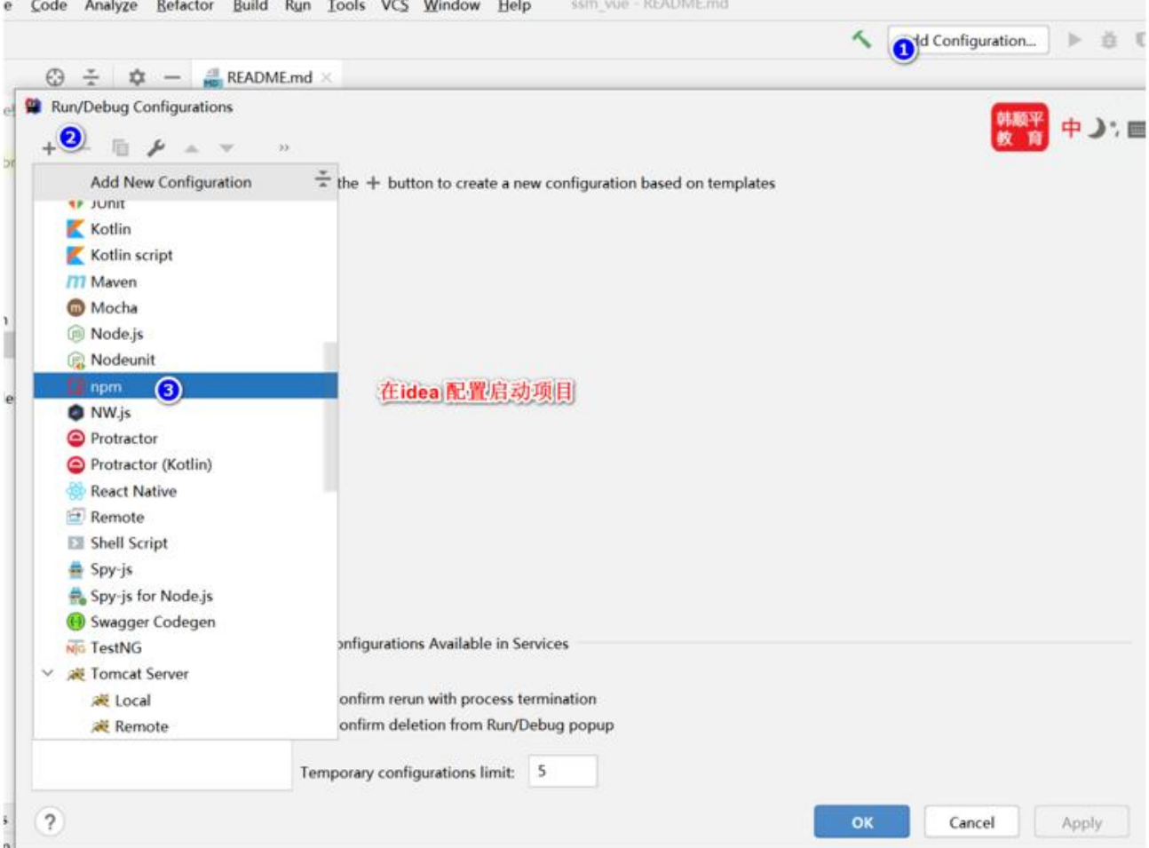1149x848 pixels.
Task: Select the highlighted npm configuration type
Action: [185, 386]
